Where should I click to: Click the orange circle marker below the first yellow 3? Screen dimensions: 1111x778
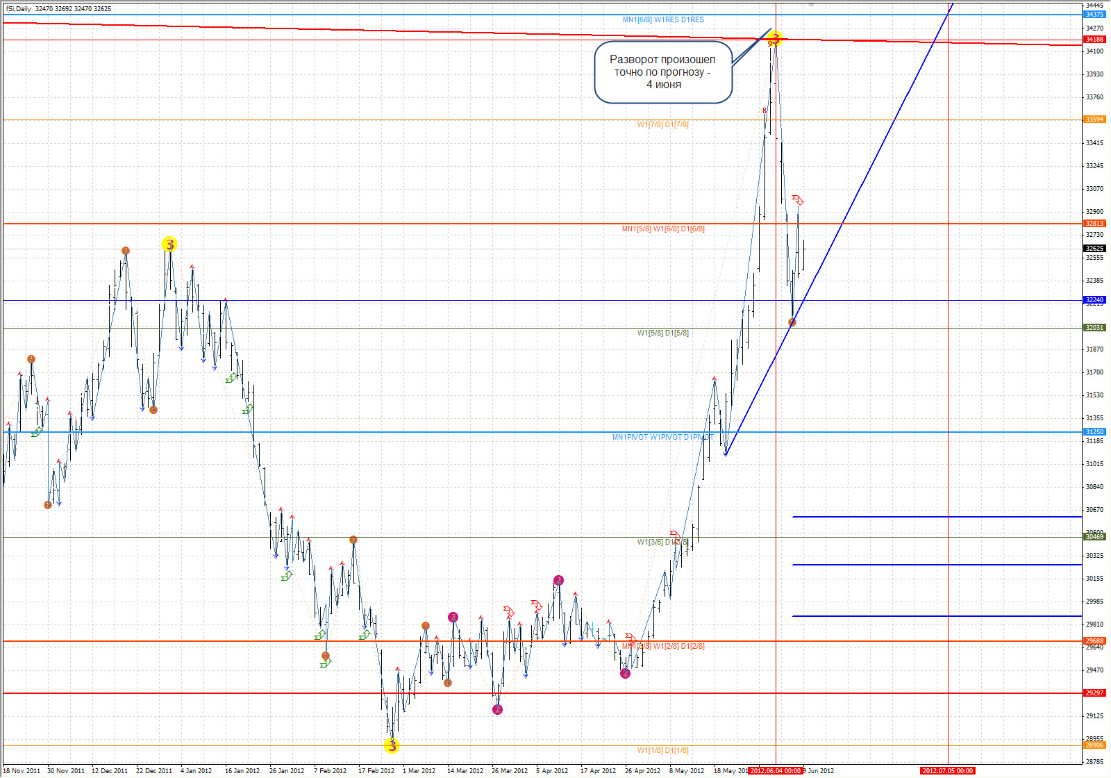pyautogui.click(x=153, y=410)
